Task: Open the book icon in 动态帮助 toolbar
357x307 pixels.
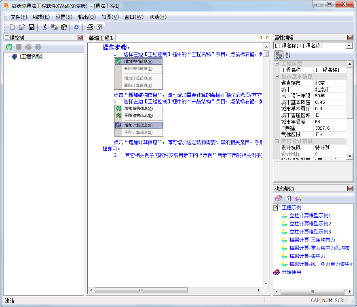Action: tap(278, 198)
